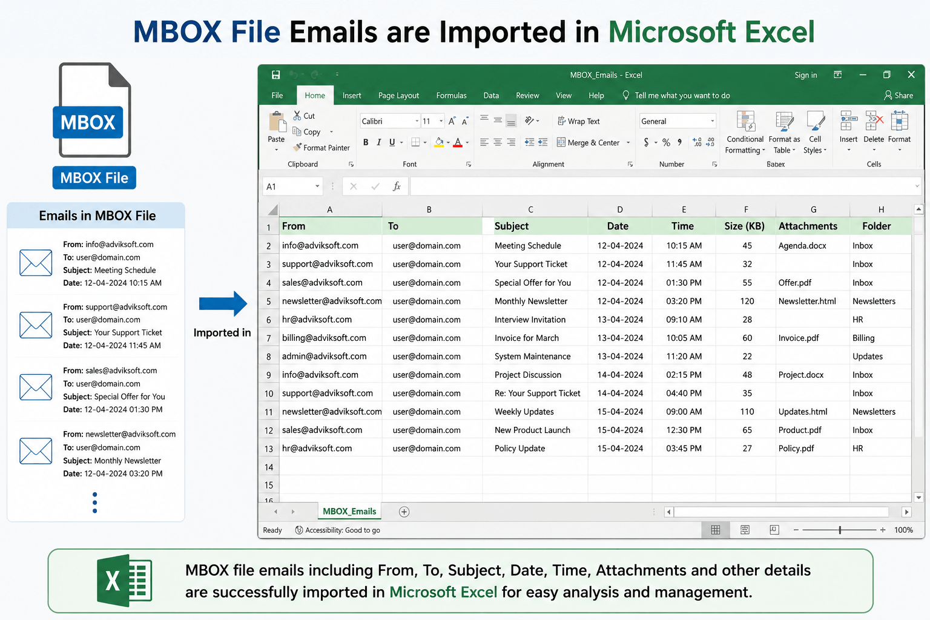Click Merge & Center button
The width and height of the screenshot is (930, 620).
[588, 142]
